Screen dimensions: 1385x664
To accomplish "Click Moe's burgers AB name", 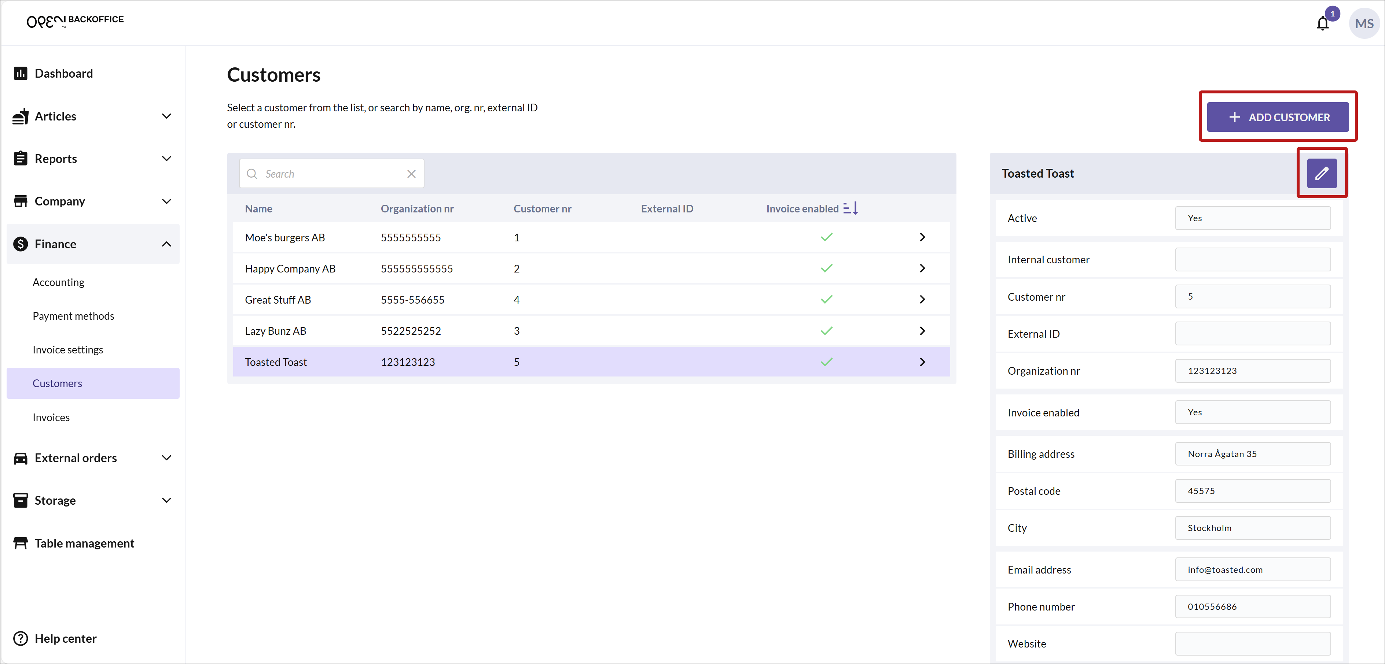I will [285, 237].
